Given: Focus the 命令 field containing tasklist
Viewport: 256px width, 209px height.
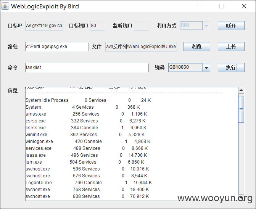Looking at the screenshot, I should click(x=87, y=68).
